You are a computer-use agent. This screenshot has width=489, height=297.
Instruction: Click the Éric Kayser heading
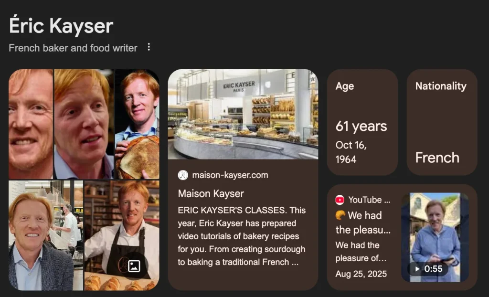tap(61, 26)
